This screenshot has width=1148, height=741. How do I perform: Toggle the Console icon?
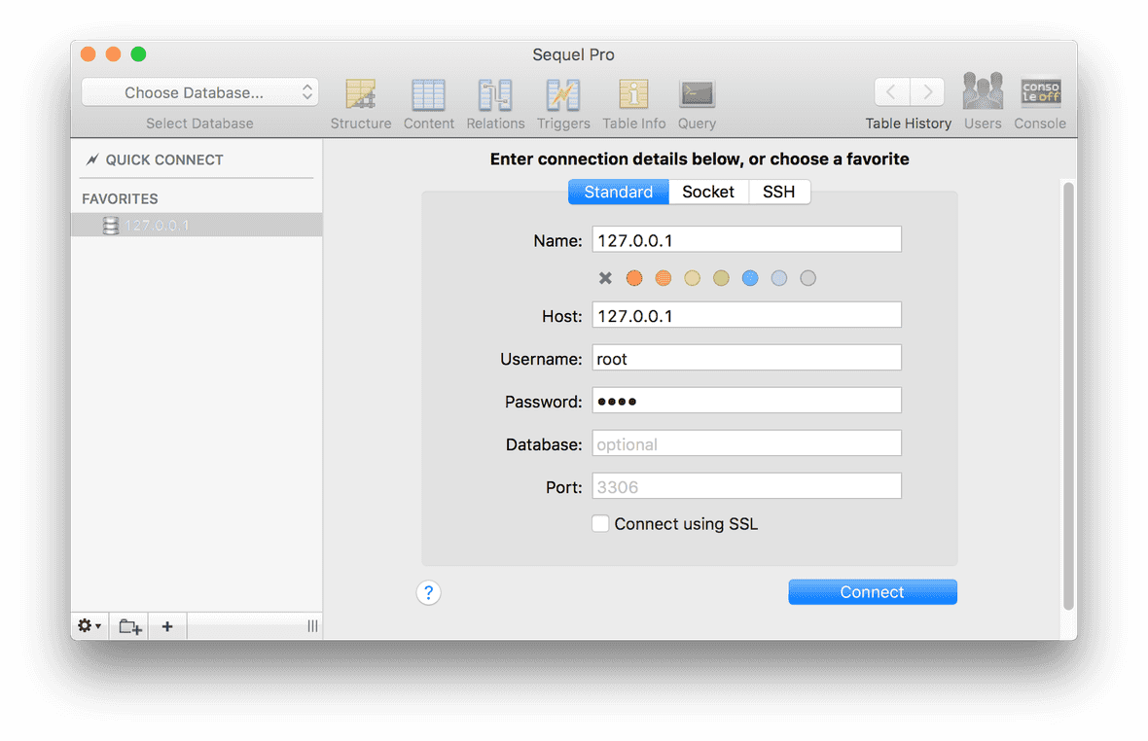tap(1040, 93)
